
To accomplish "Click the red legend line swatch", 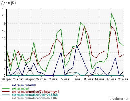I will click(x=5, y=92).
